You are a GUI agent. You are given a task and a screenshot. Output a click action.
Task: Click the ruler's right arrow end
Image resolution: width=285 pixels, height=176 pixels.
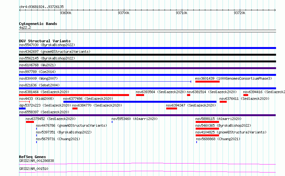point(275,10)
